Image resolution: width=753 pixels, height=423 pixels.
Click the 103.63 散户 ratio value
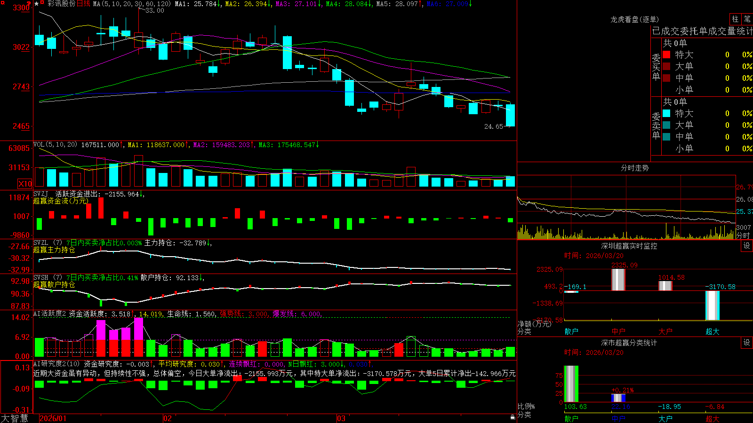575,407
